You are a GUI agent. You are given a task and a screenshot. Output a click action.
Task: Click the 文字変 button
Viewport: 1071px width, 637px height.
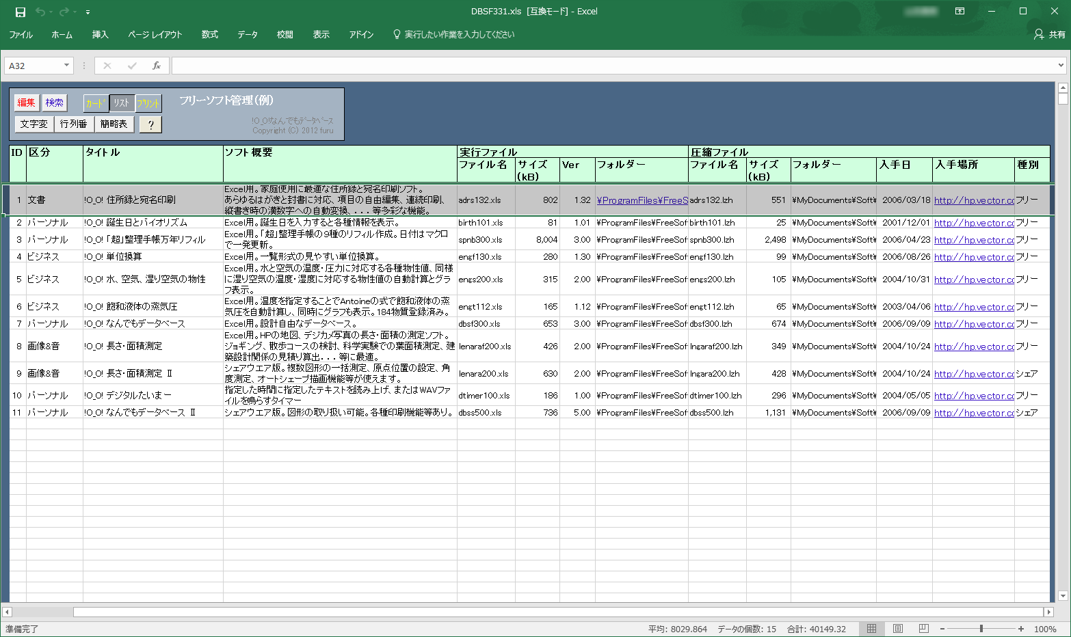[x=34, y=124]
